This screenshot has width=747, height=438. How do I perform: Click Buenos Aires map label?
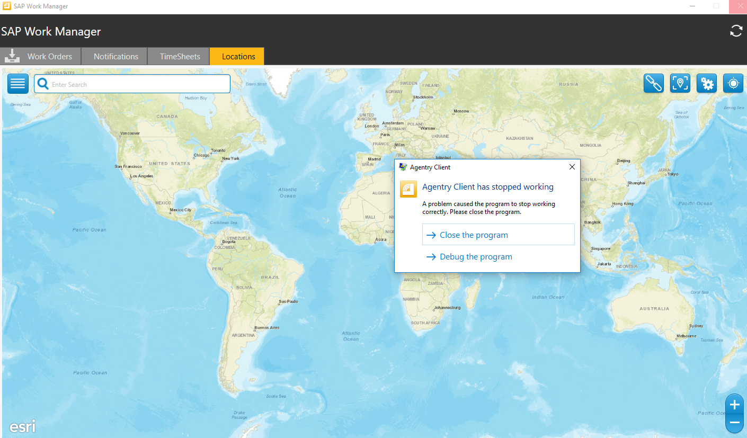click(267, 328)
